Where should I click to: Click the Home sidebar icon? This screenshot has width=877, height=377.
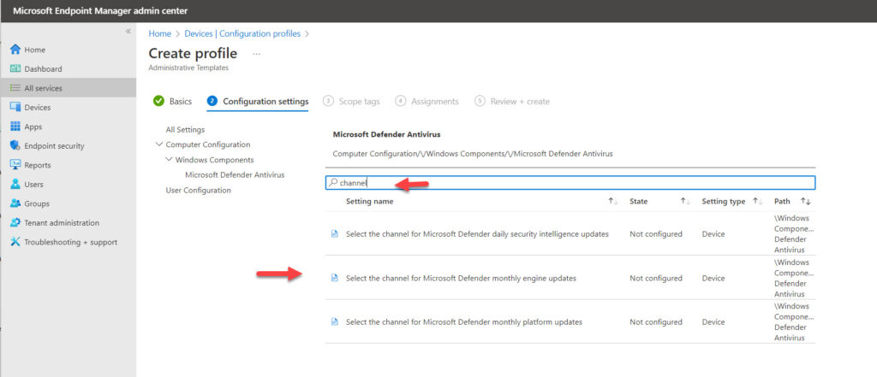pyautogui.click(x=15, y=50)
